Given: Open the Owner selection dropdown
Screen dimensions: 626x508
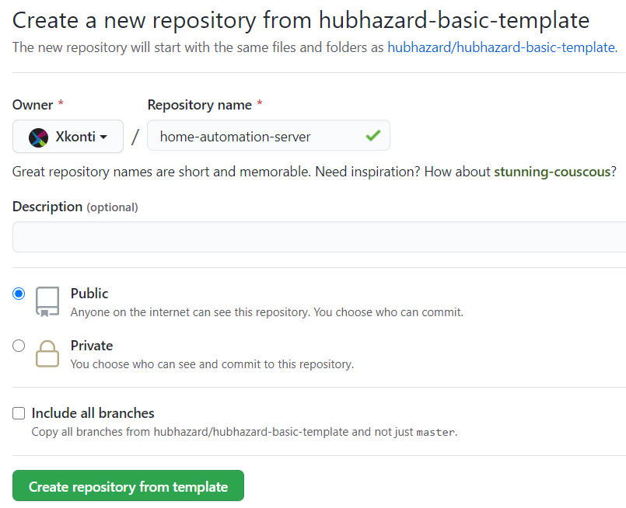Looking at the screenshot, I should coord(68,136).
